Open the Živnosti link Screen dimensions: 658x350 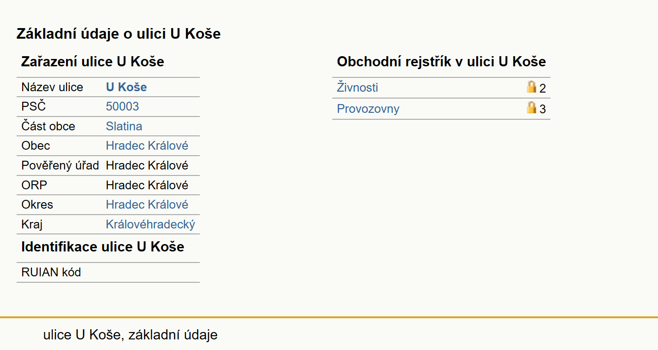pyautogui.click(x=358, y=87)
